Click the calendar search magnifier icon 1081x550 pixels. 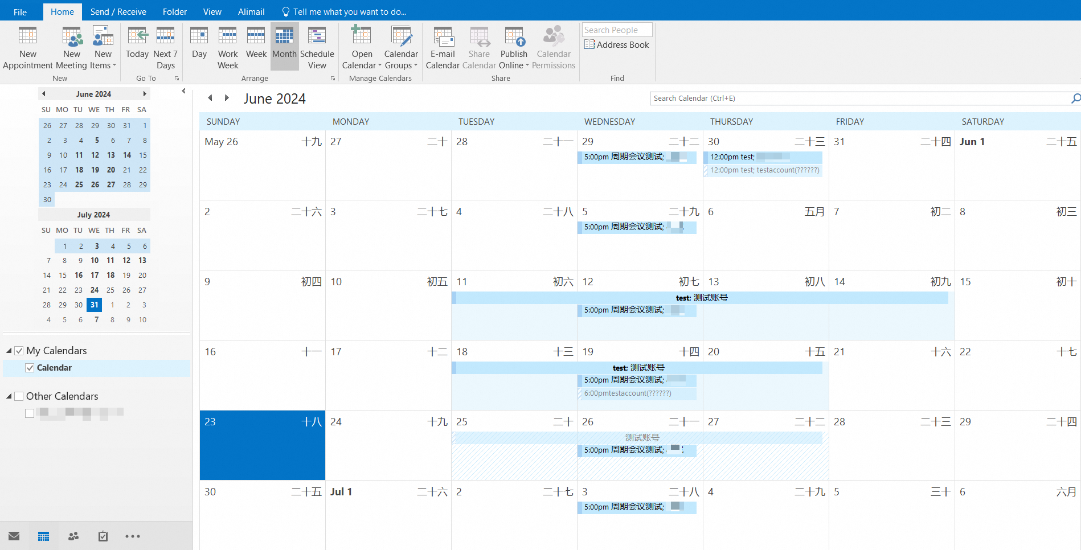(1076, 98)
